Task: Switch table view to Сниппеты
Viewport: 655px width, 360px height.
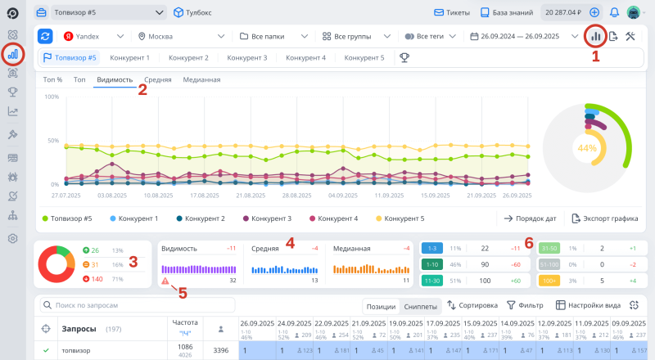Action: click(x=420, y=305)
